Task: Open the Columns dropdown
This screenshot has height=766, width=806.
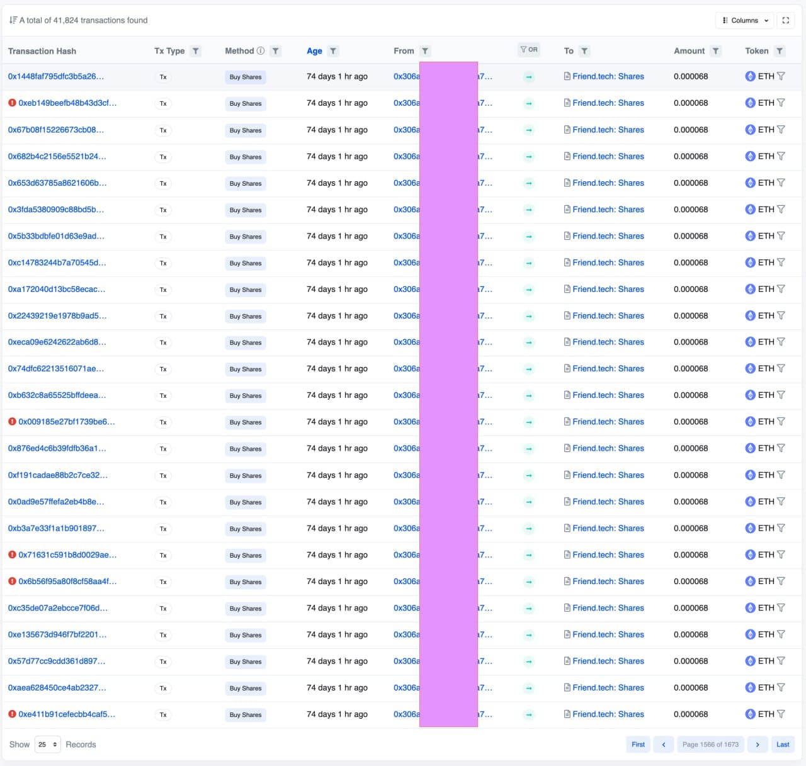Action: pyautogui.click(x=745, y=20)
